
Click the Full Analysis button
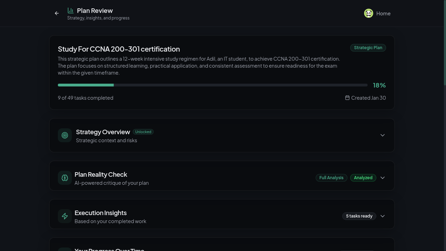click(x=331, y=178)
